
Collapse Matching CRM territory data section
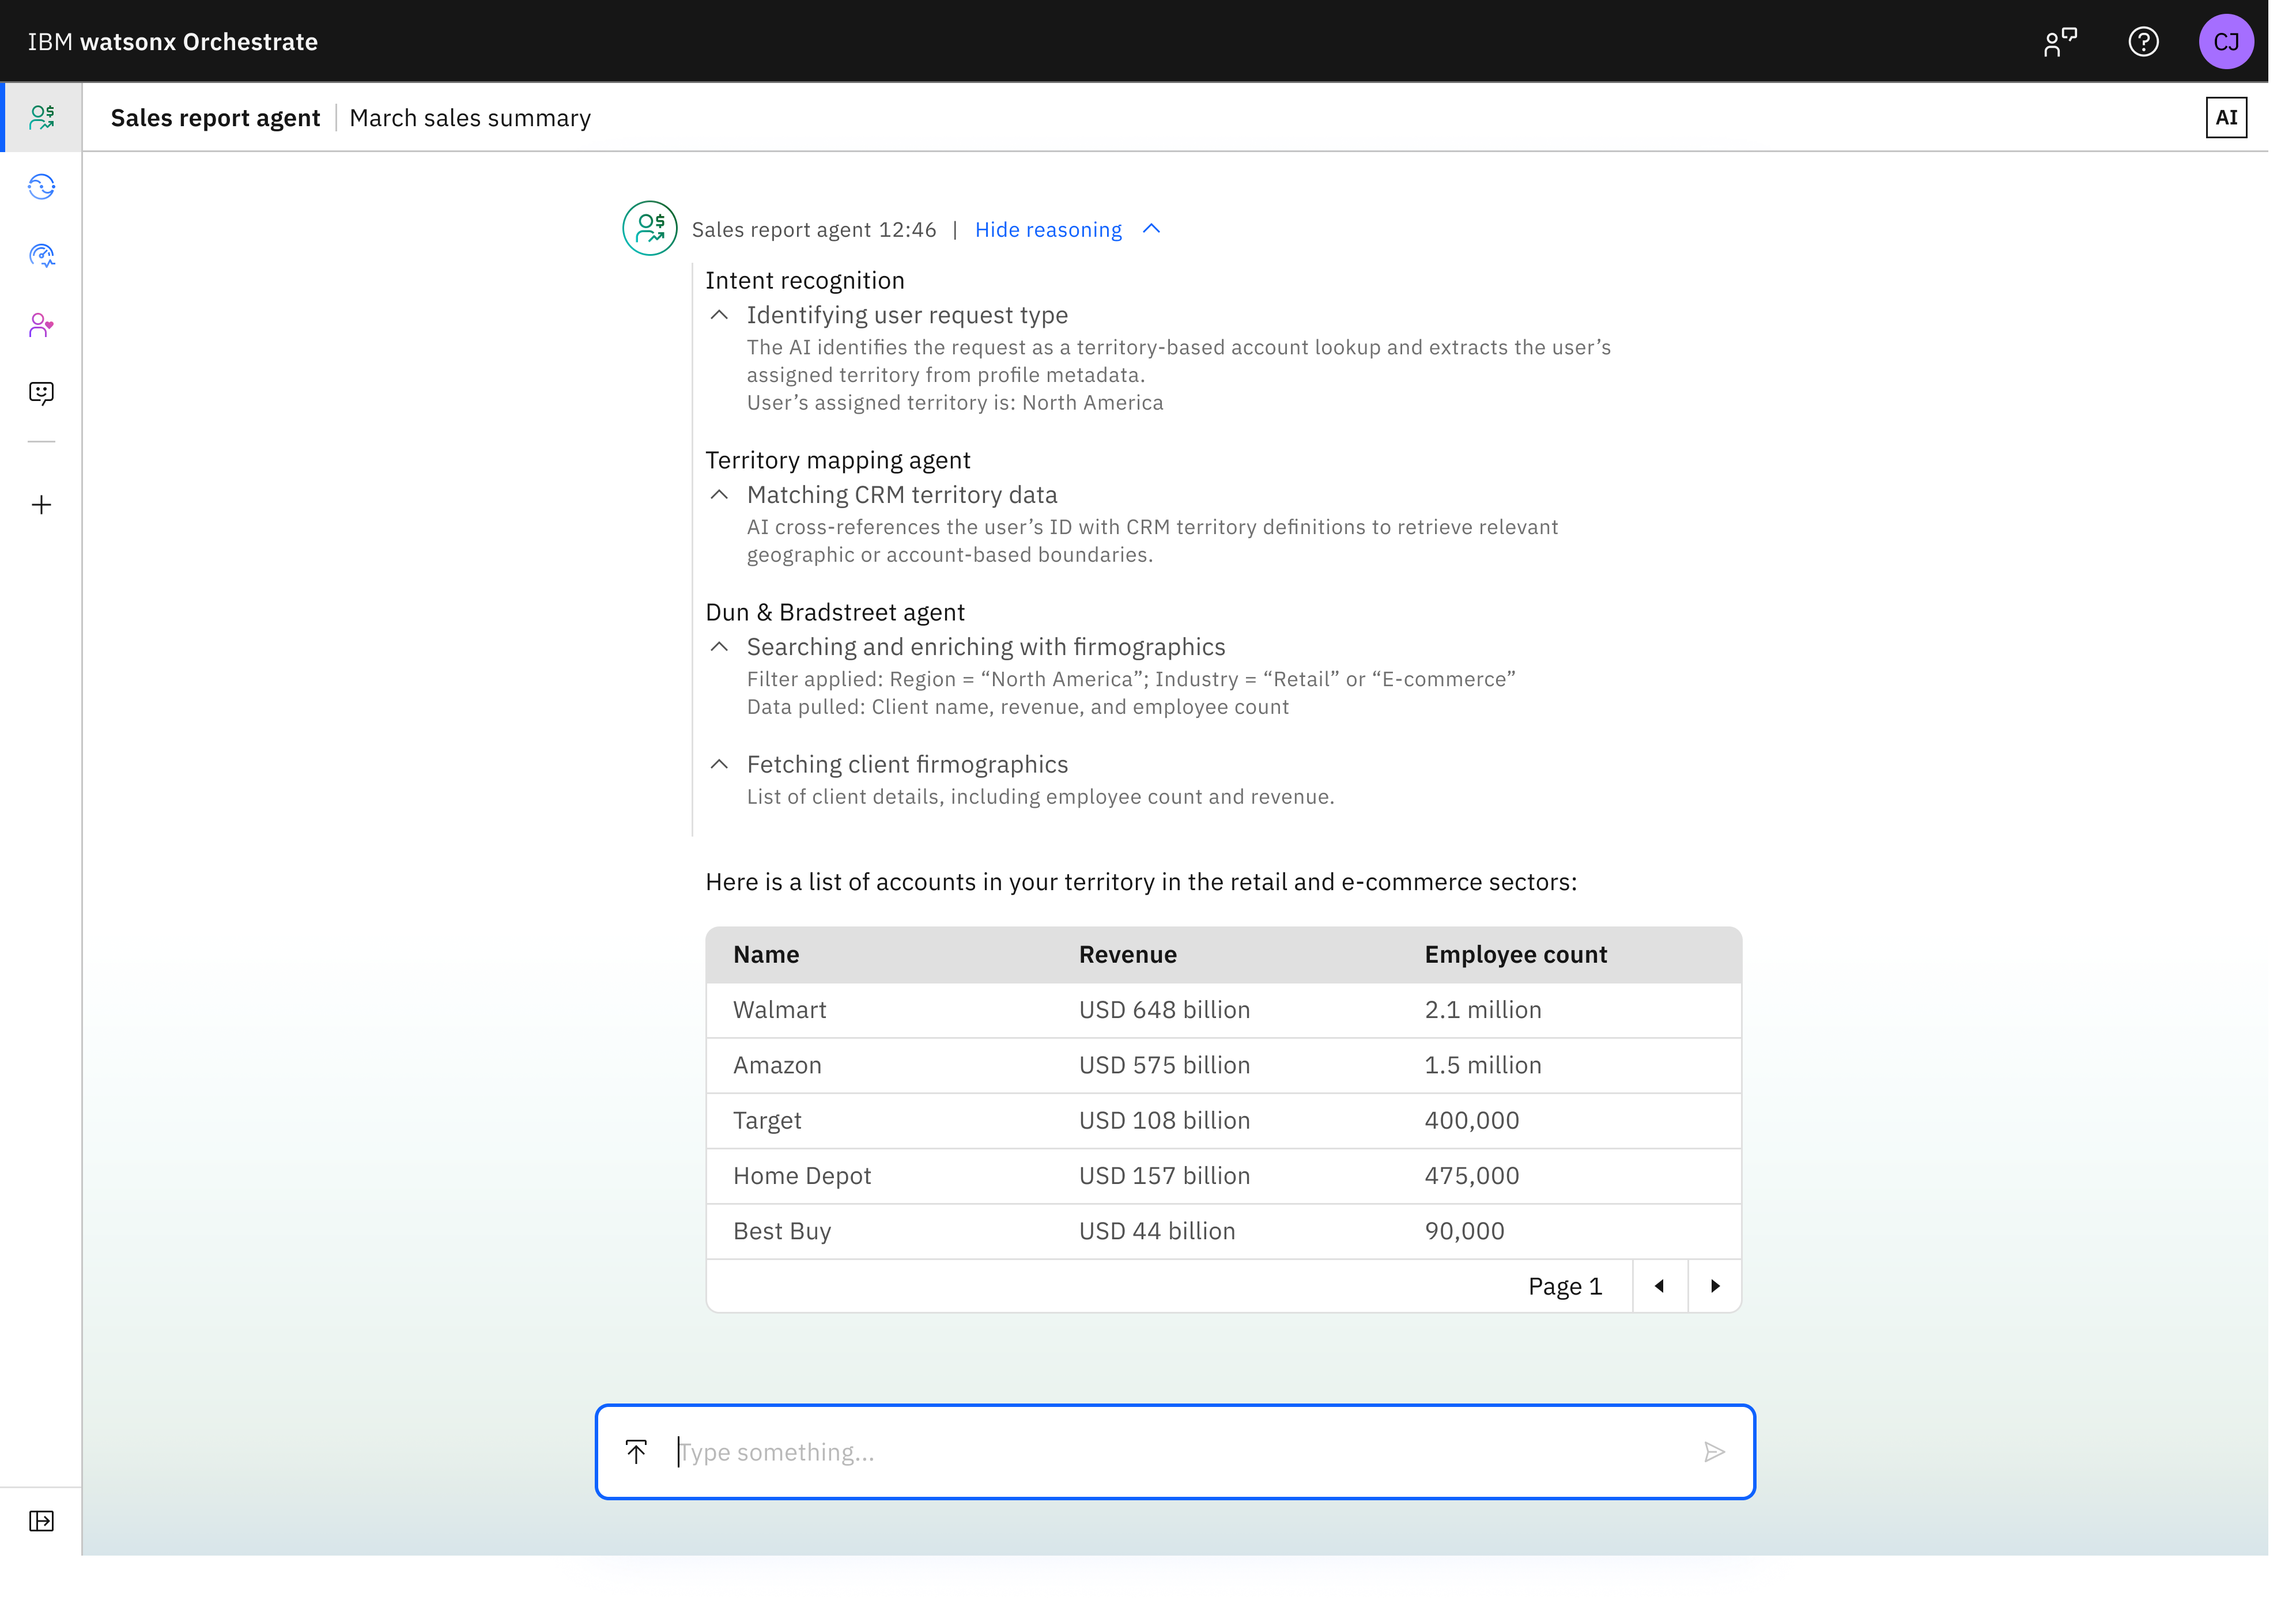tap(719, 495)
